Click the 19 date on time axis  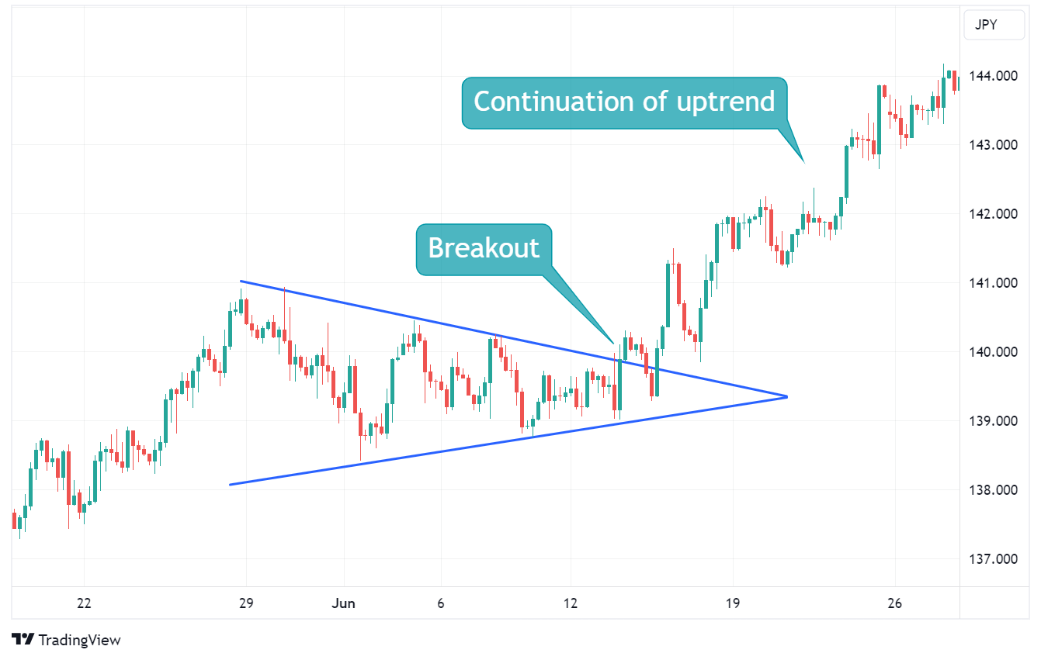(x=733, y=603)
